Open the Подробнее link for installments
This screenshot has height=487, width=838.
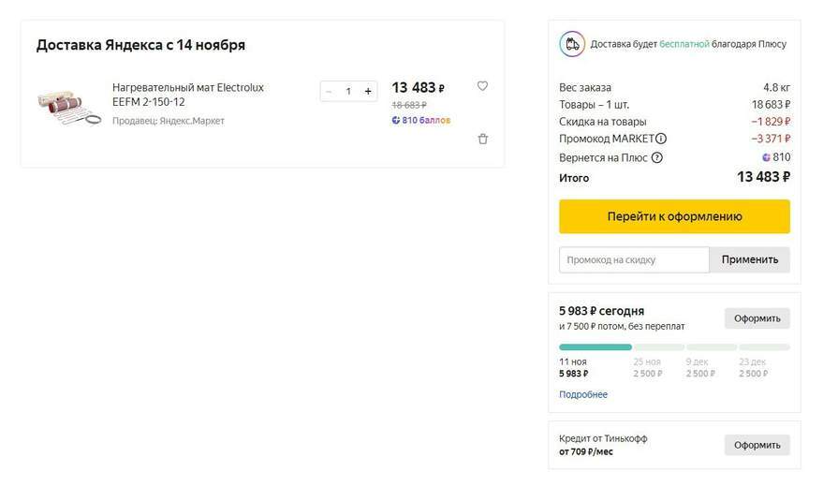click(x=583, y=394)
